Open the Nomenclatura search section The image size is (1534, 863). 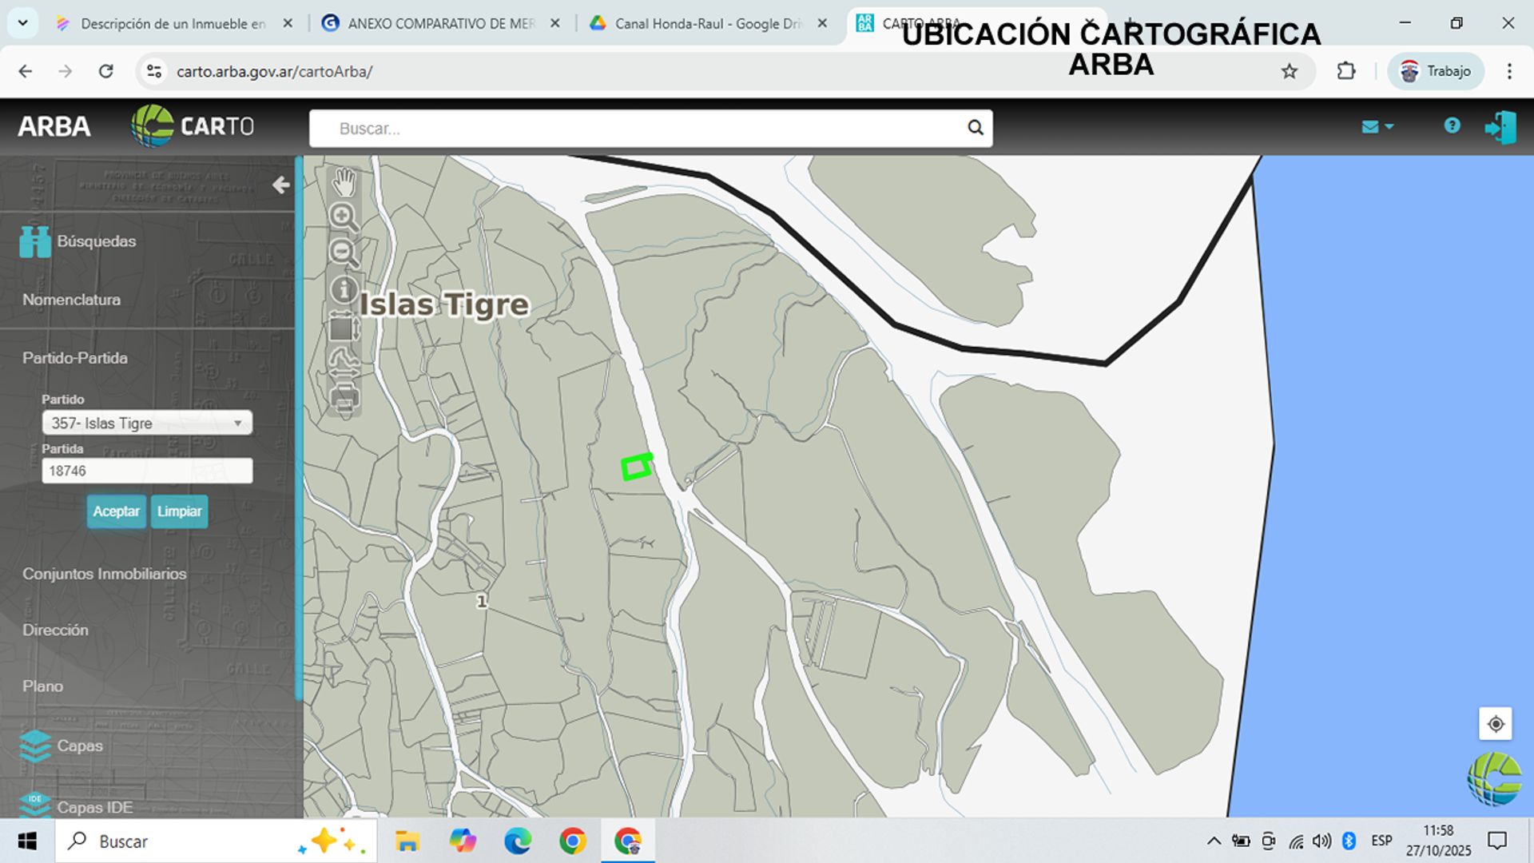pyautogui.click(x=72, y=300)
